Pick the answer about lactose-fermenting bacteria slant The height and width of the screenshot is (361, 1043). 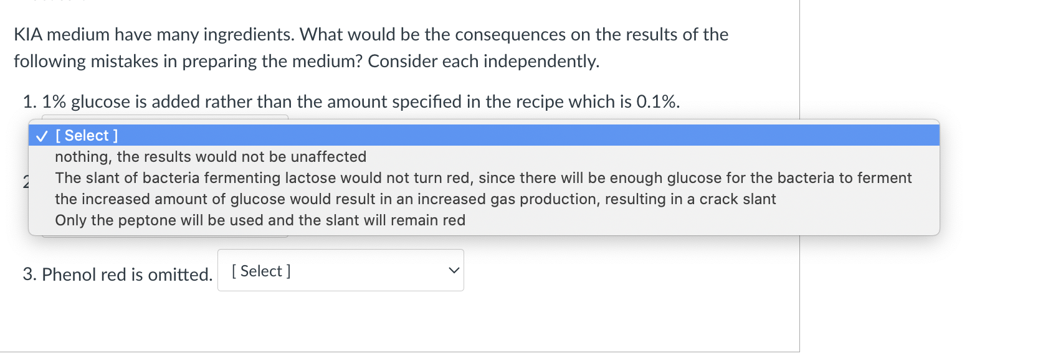[x=483, y=177]
